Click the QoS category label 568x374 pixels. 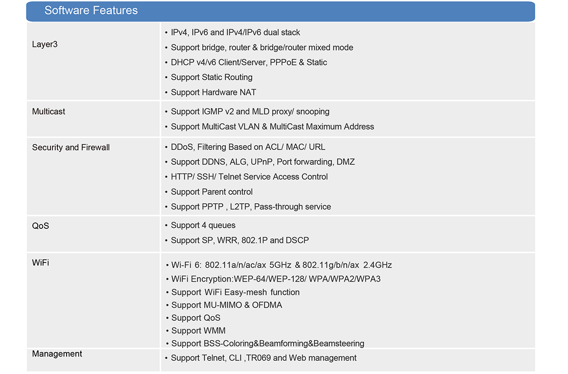tap(41, 226)
